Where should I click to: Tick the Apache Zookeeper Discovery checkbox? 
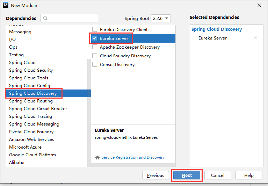click(x=95, y=47)
